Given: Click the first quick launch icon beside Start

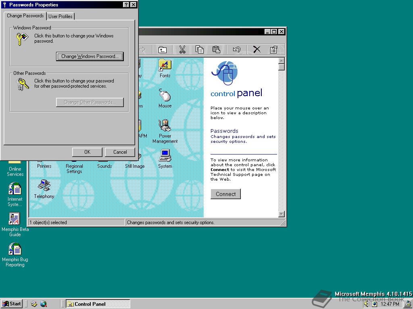Looking at the screenshot, I should (x=34, y=304).
